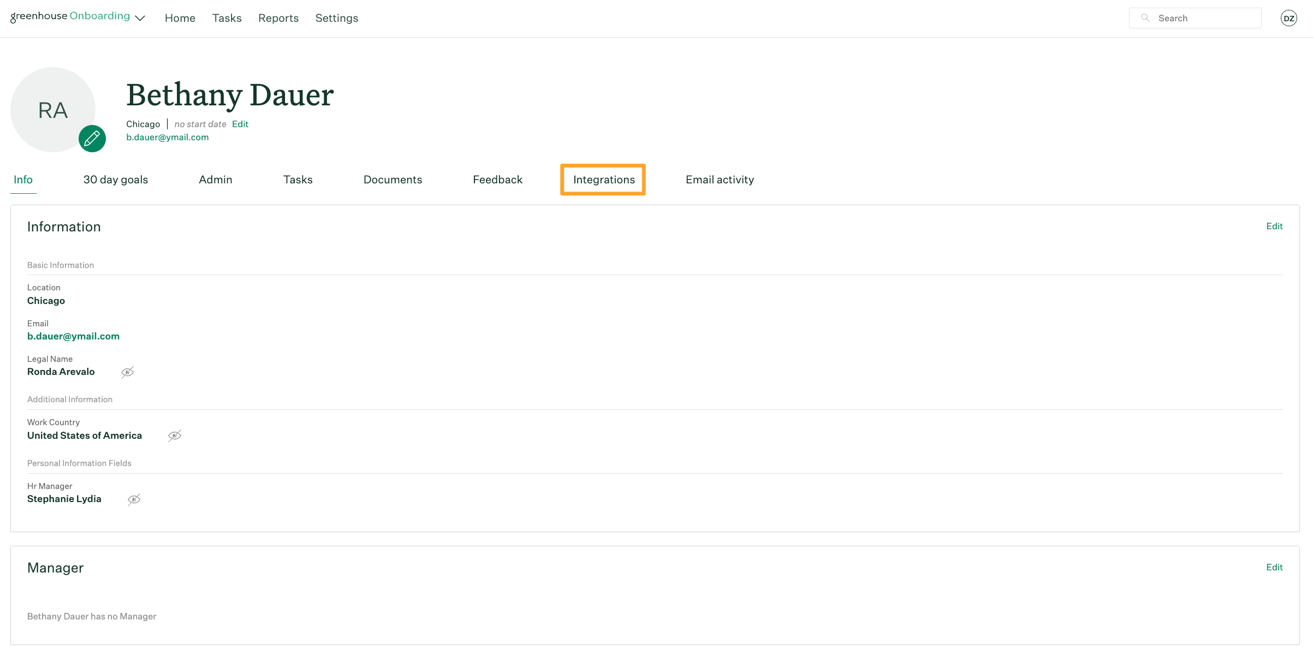
Task: Click the RA avatar circle
Action: tap(53, 110)
